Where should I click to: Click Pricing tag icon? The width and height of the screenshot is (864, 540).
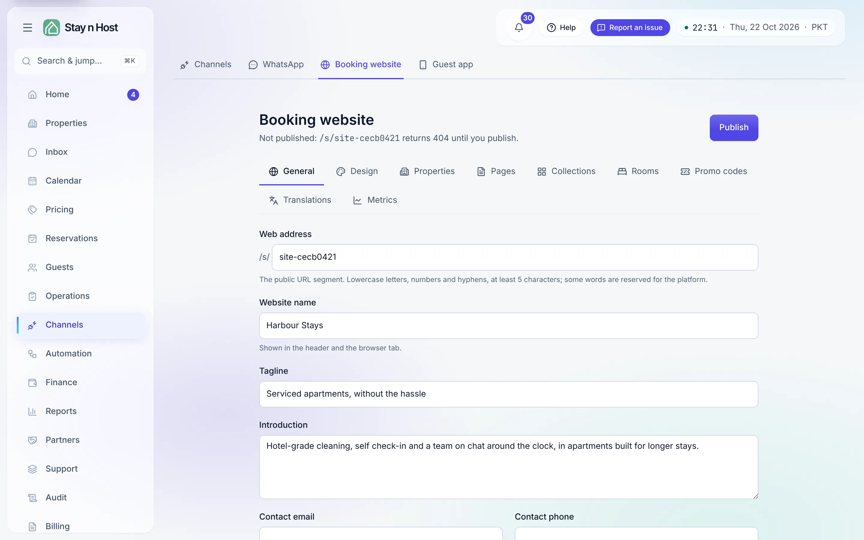pos(32,210)
